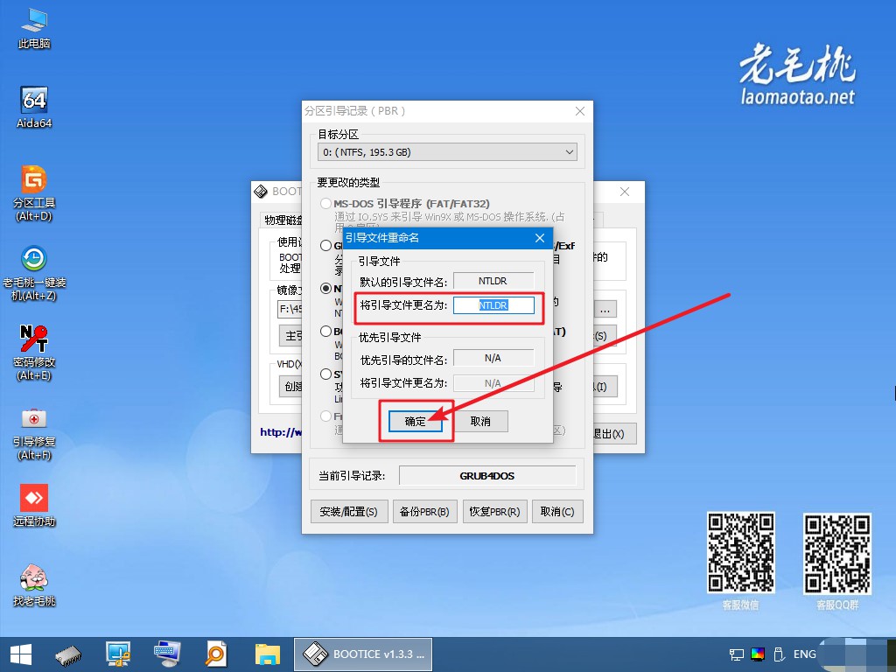Select the MS-DOS 引导程序 radio option
The height and width of the screenshot is (672, 896).
point(325,203)
